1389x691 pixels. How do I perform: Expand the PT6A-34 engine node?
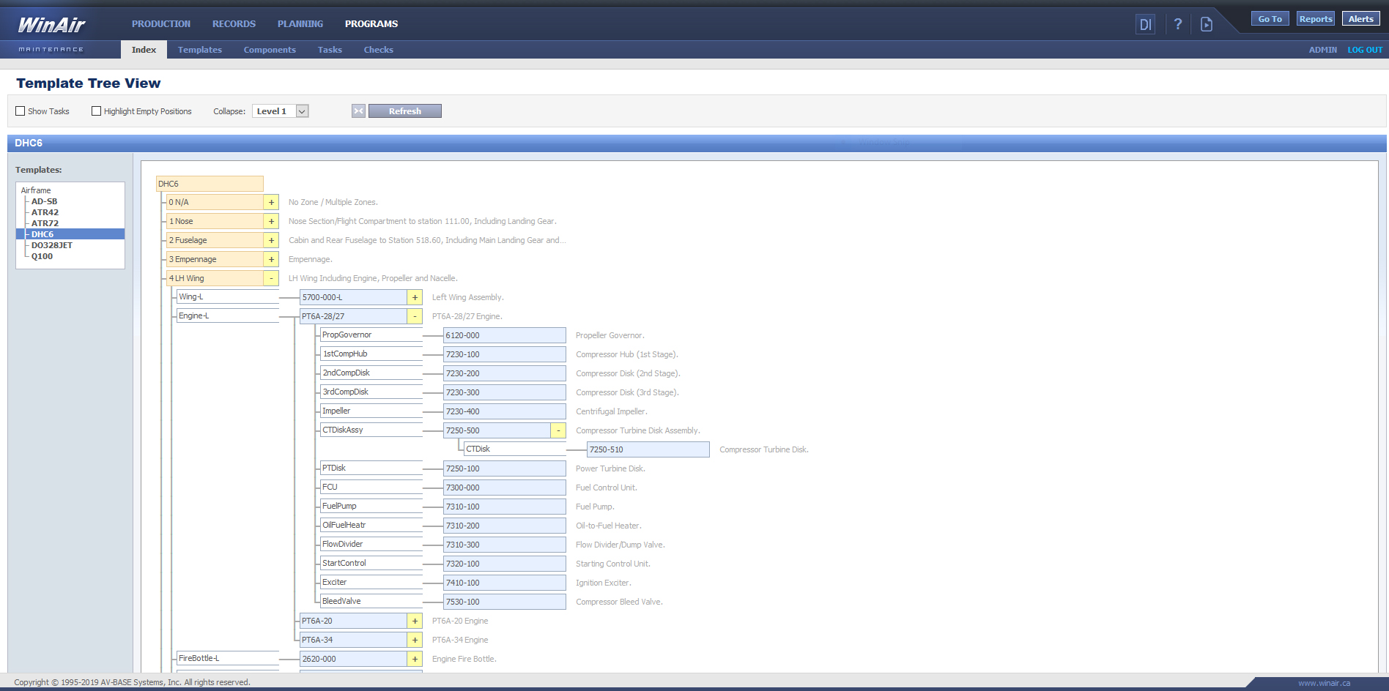415,640
